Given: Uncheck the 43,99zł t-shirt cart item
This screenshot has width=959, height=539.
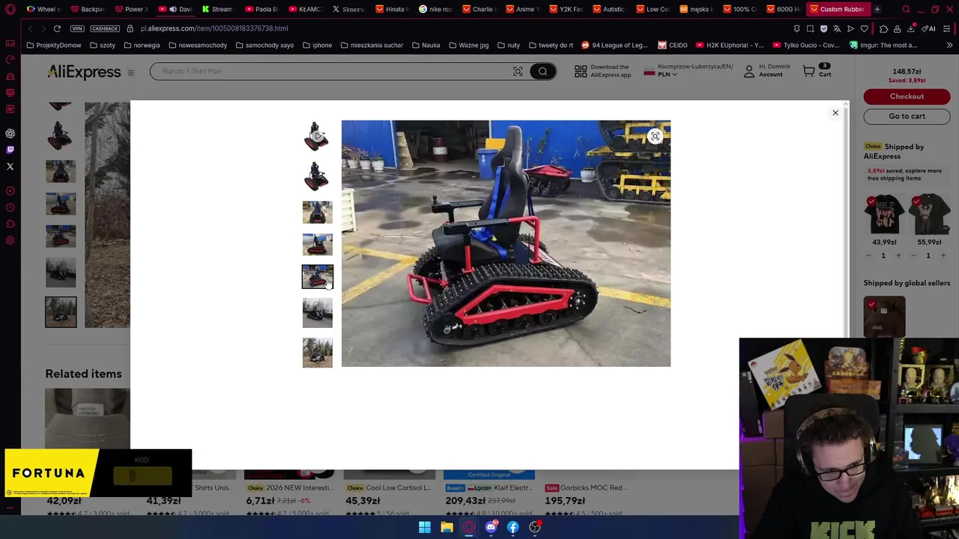Looking at the screenshot, I should click(871, 201).
